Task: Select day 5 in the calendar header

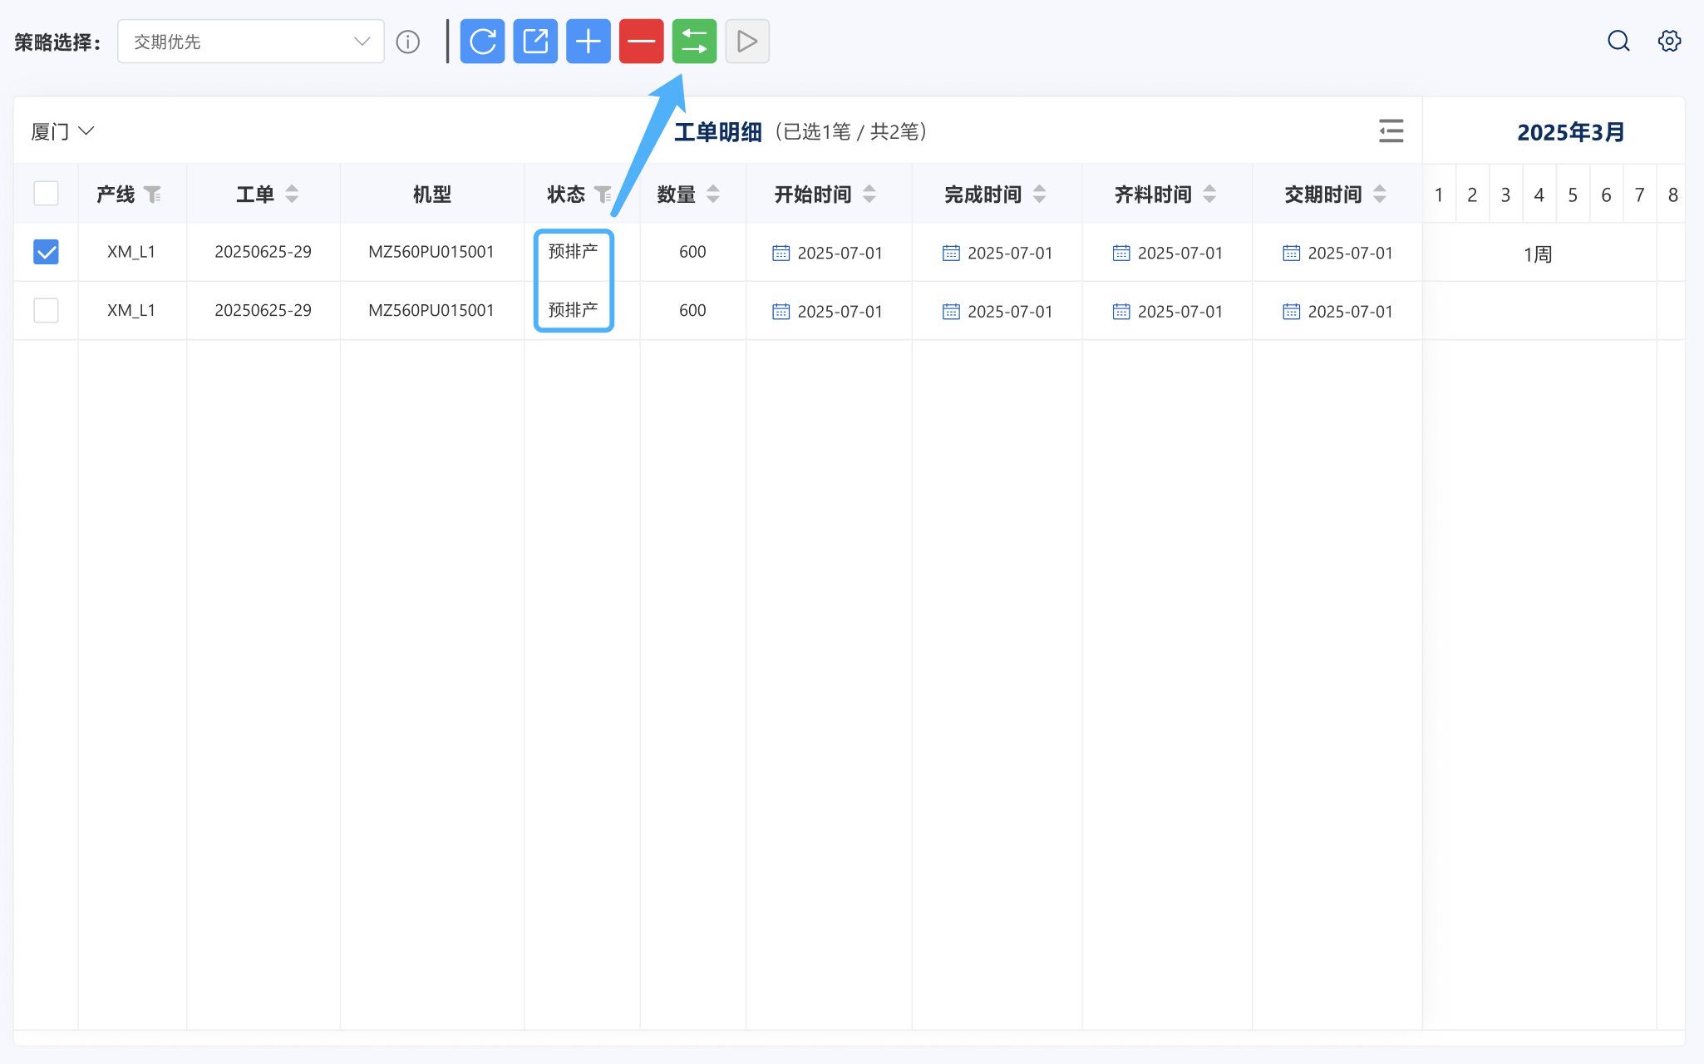Action: pyautogui.click(x=1572, y=195)
